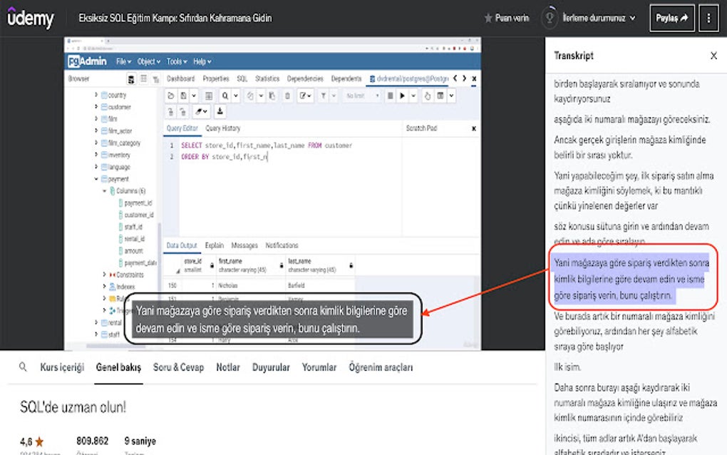This screenshot has width=727, height=455.
Task: Click the Paylaş share button
Action: (671, 19)
